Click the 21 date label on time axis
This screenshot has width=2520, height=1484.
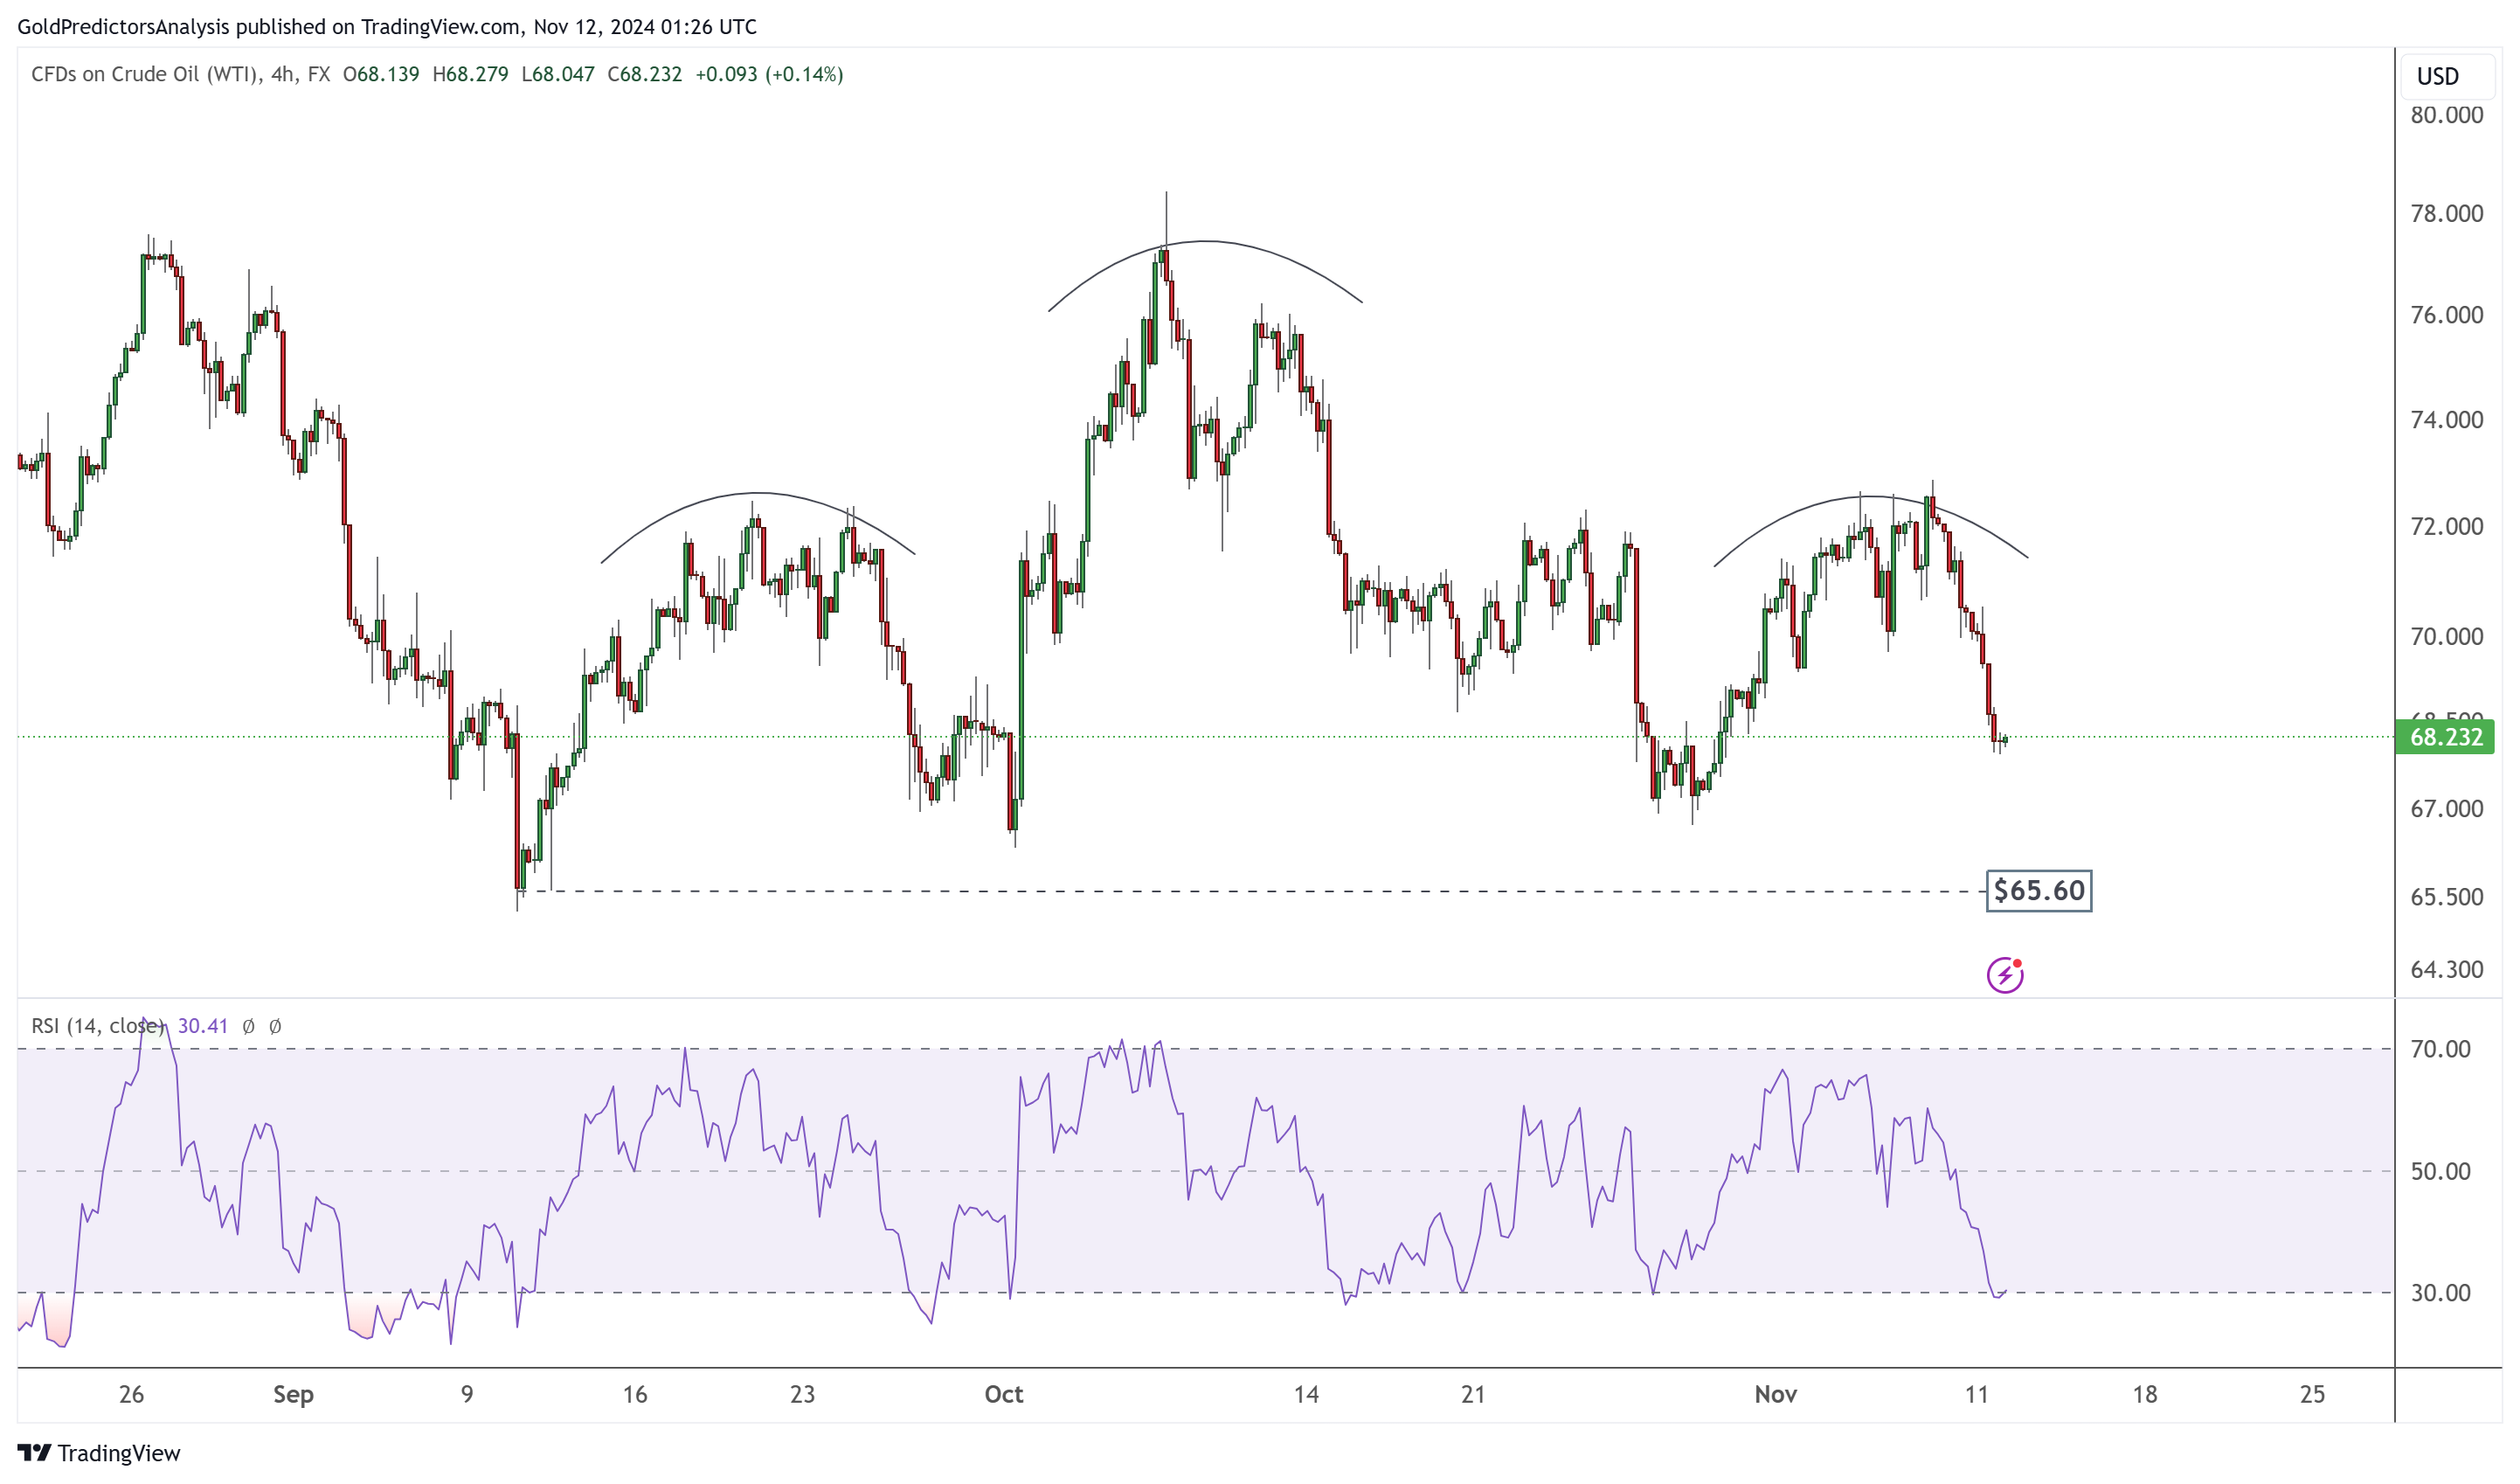(1473, 1394)
